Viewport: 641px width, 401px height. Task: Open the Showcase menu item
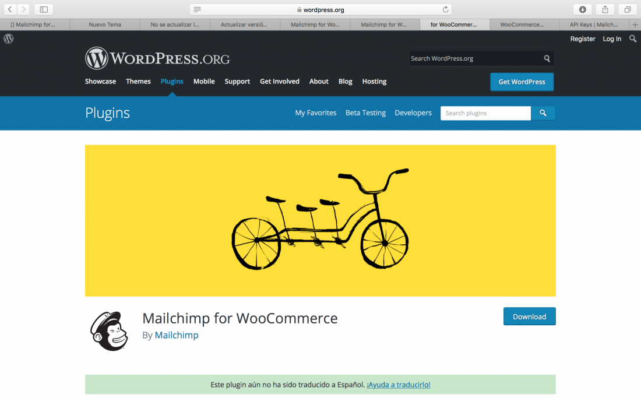101,82
